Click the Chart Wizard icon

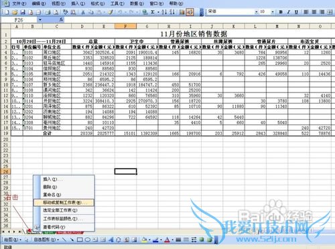[182, 12]
